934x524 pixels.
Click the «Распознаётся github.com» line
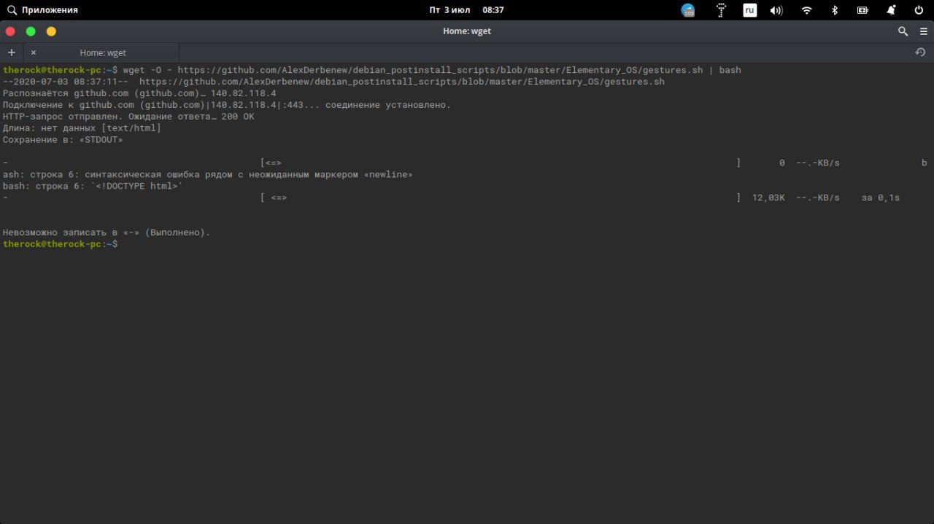point(139,93)
